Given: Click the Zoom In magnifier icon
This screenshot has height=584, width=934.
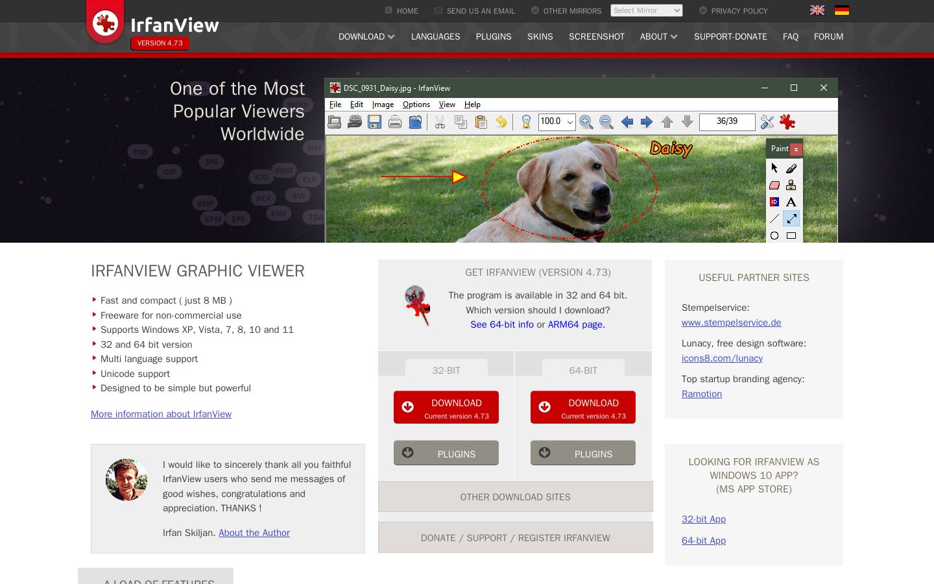Looking at the screenshot, I should tap(586, 122).
